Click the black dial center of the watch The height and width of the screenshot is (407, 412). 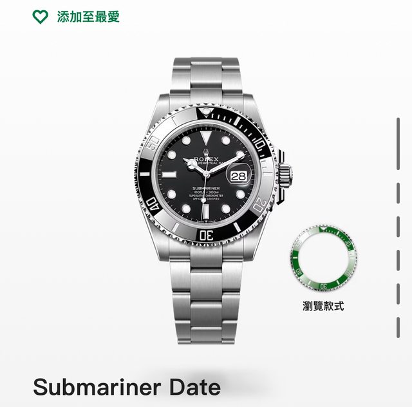point(206,174)
